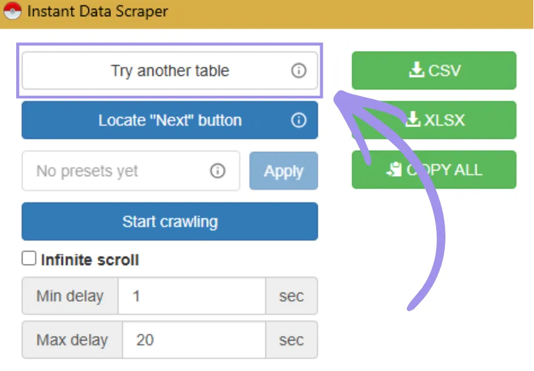Image resolution: width=534 pixels, height=371 pixels.
Task: Enable the Infinite scroll checkbox
Action: (x=29, y=258)
